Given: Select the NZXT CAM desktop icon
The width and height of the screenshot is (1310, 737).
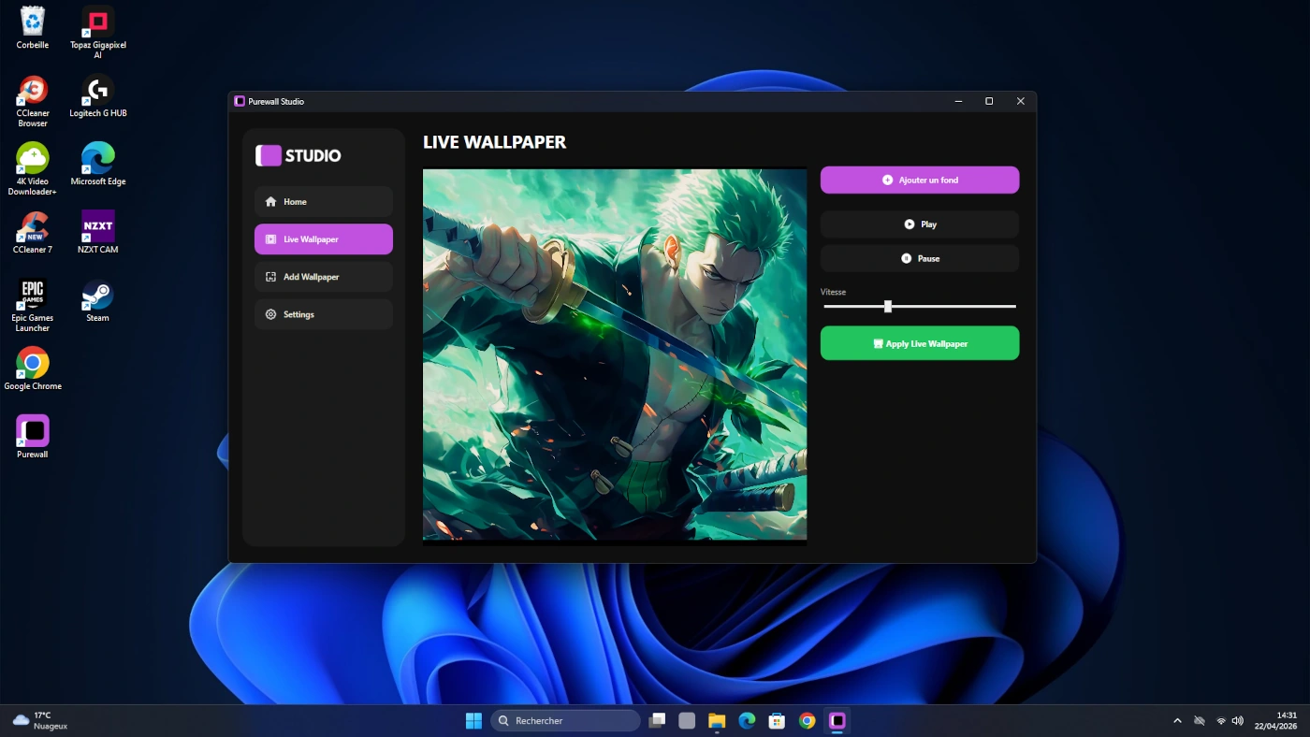Looking at the screenshot, I should [x=97, y=227].
